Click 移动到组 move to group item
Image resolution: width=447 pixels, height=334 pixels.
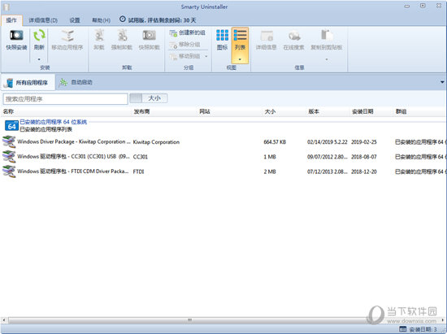pos(184,56)
